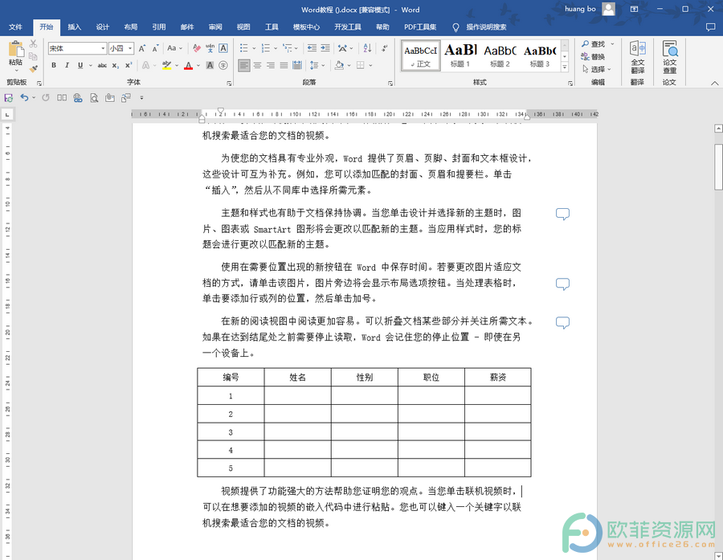The image size is (723, 560).
Task: Toggle character shading (gray A)
Action: click(210, 65)
